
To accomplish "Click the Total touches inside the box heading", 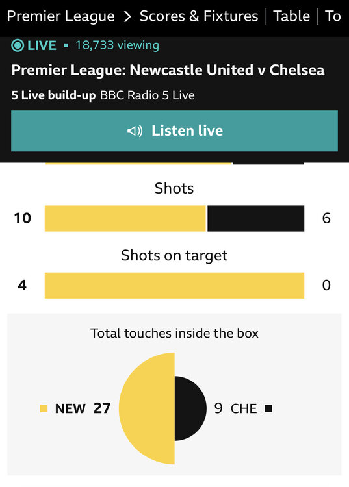I will point(174,333).
